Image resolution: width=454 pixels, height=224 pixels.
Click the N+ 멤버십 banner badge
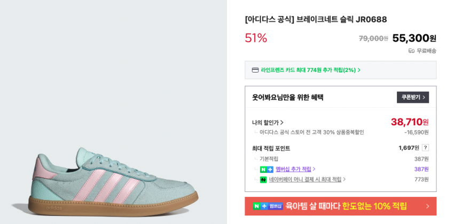[268, 206]
